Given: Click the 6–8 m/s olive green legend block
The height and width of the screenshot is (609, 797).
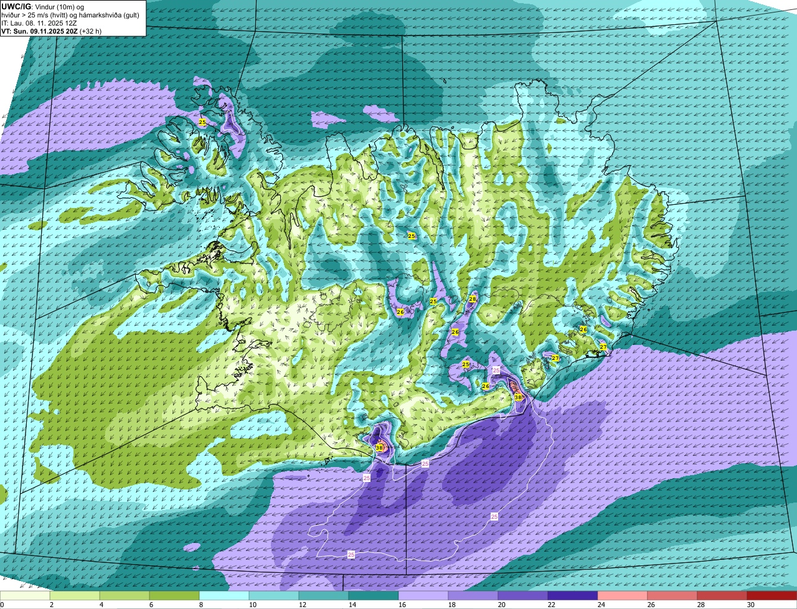Looking at the screenshot, I should click(174, 595).
